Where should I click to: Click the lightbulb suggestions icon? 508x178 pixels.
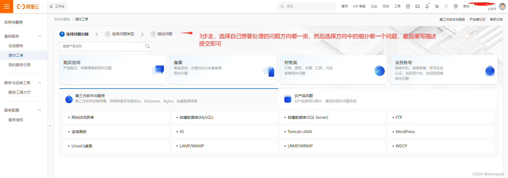point(446,6)
